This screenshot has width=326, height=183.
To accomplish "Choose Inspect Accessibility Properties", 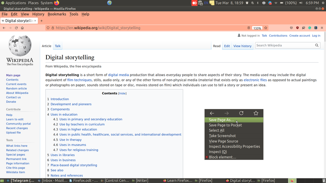I will (234, 146).
